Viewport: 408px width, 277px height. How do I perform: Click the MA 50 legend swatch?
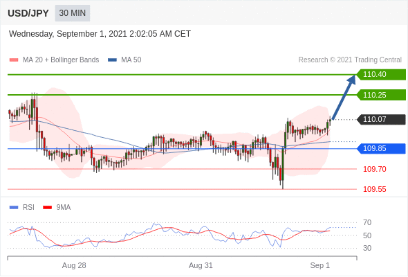112,60
